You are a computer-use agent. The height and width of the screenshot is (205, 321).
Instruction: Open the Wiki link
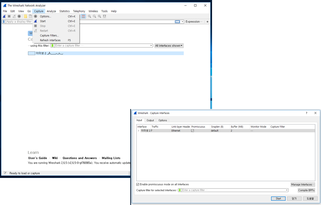(x=55, y=158)
